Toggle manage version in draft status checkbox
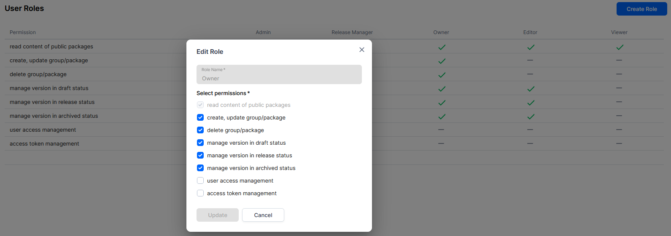Screen dimensions: 671x236 pyautogui.click(x=200, y=143)
